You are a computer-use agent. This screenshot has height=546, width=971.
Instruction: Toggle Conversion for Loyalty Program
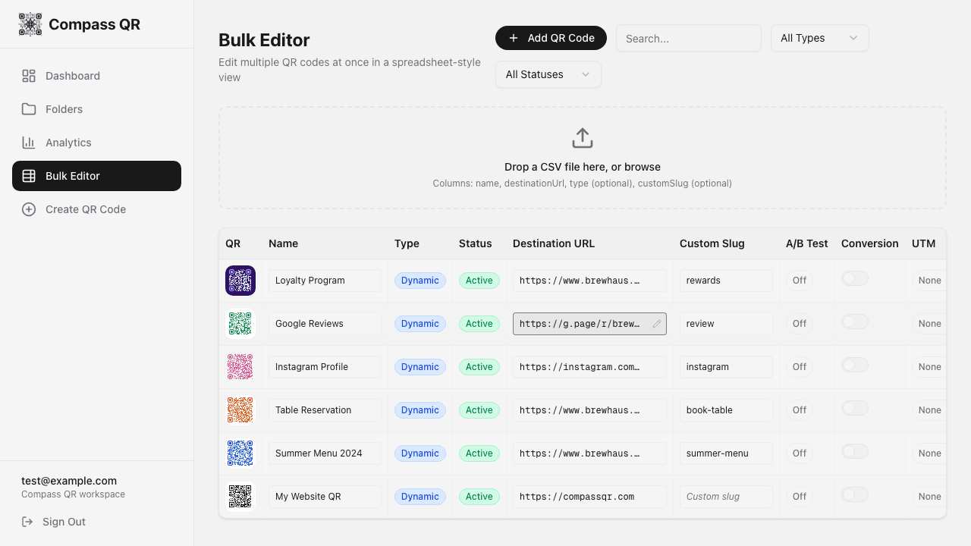(x=855, y=279)
